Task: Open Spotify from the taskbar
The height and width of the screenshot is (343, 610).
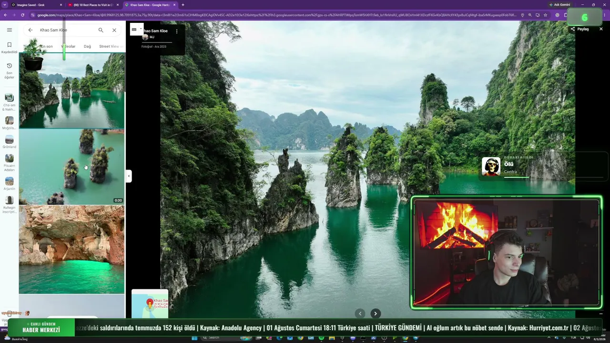Action: coord(321,338)
